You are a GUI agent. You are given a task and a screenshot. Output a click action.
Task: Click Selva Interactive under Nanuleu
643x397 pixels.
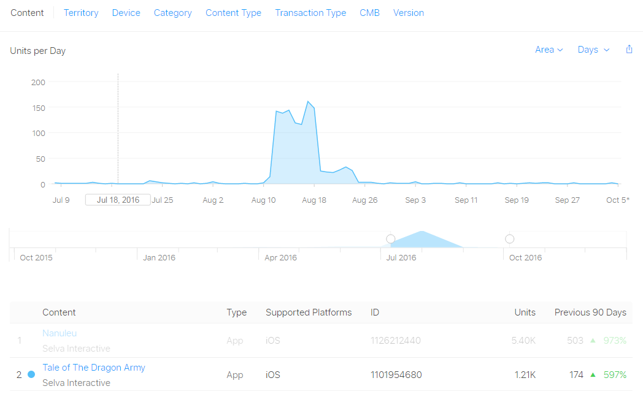(76, 349)
